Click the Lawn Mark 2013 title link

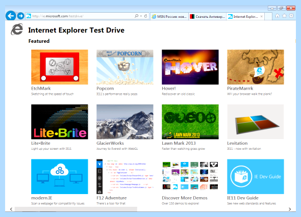coord(179,143)
